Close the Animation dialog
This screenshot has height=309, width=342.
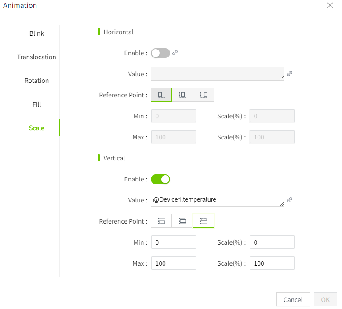pos(330,5)
